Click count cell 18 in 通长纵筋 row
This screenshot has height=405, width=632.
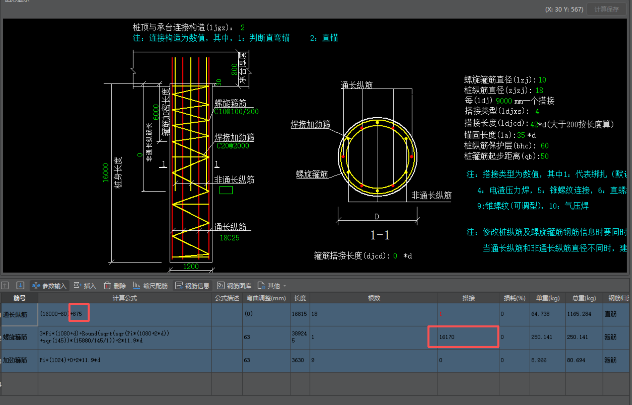click(x=374, y=314)
